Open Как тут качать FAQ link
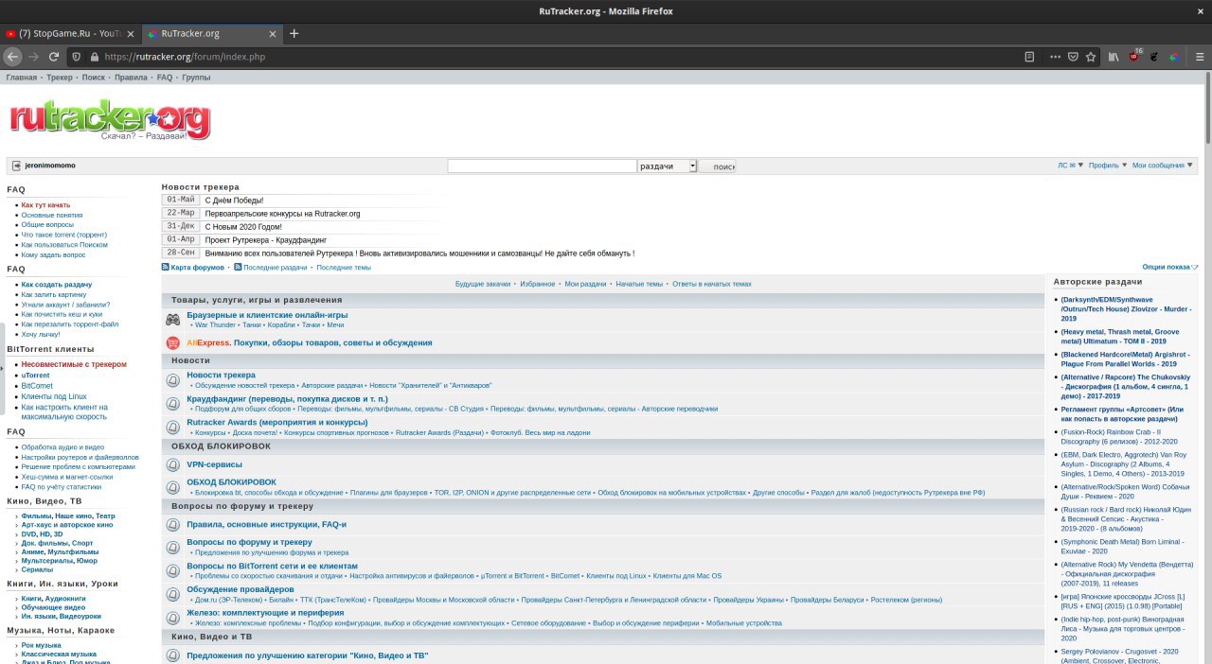The width and height of the screenshot is (1212, 664). (x=45, y=204)
